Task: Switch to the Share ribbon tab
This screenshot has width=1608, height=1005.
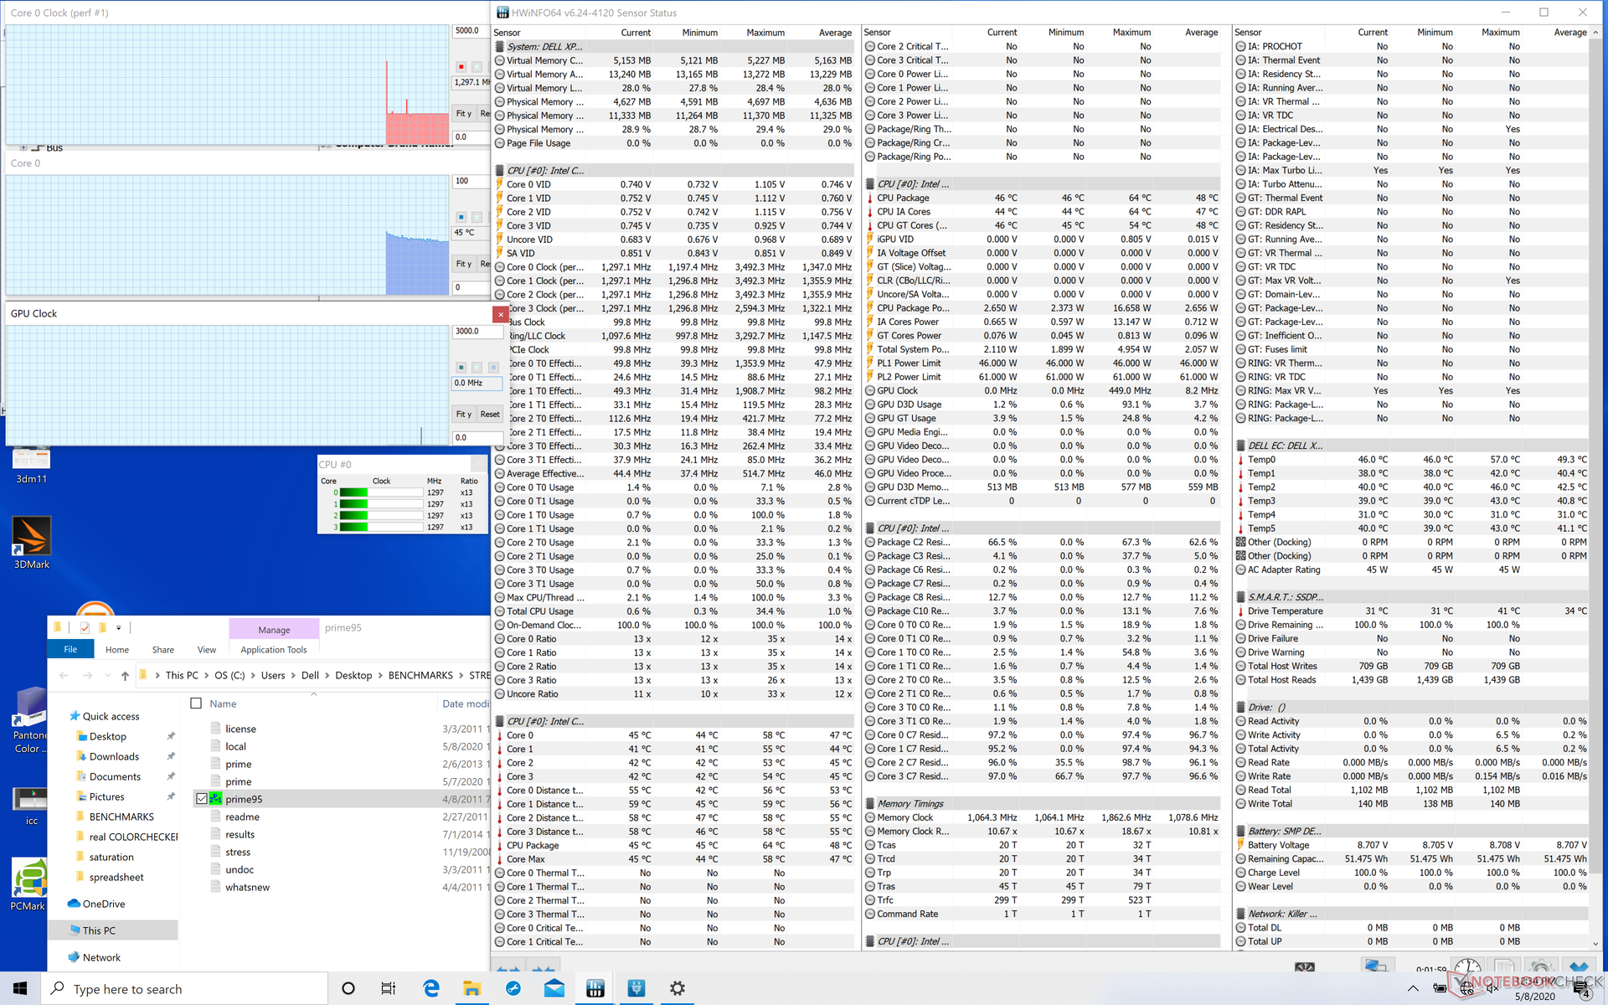Action: click(x=162, y=650)
